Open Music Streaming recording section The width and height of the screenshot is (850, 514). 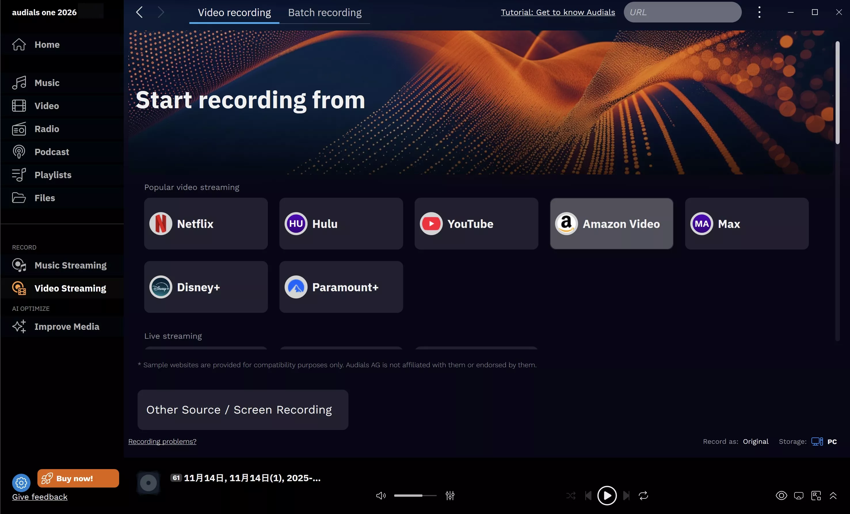click(70, 265)
